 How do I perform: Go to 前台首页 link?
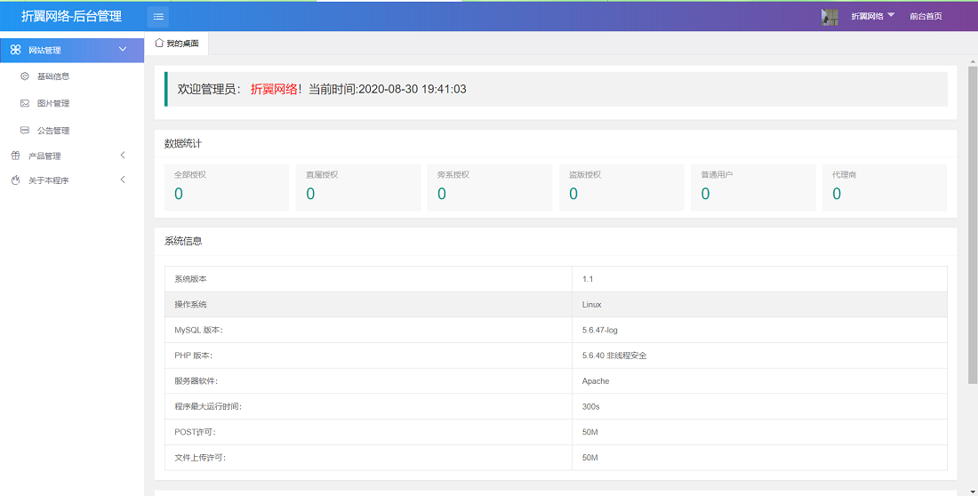pyautogui.click(x=926, y=16)
